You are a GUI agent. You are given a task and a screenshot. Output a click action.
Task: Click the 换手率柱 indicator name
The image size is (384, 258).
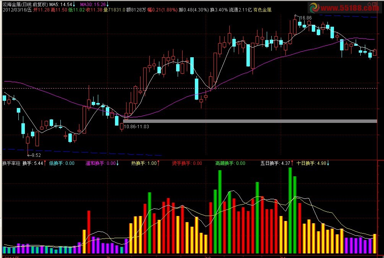coord(11,163)
